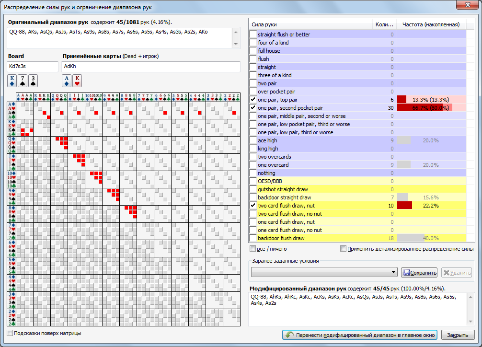The image size is (482, 347).
Task: Click the King of hearts dead card icon
Action: [77, 81]
